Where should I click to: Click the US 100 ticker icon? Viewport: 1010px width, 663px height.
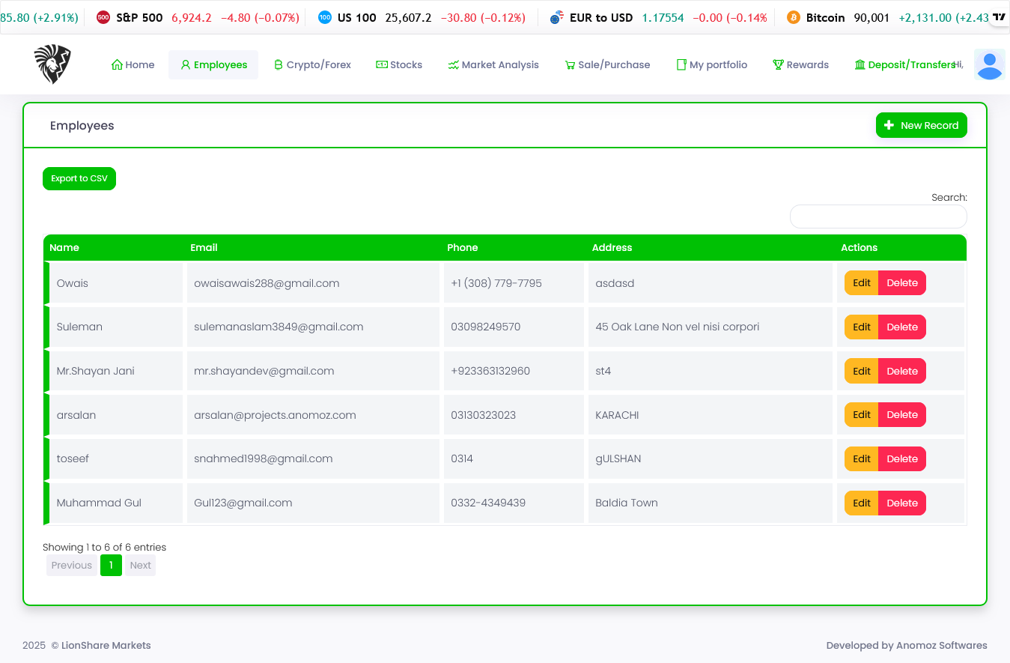(x=324, y=17)
